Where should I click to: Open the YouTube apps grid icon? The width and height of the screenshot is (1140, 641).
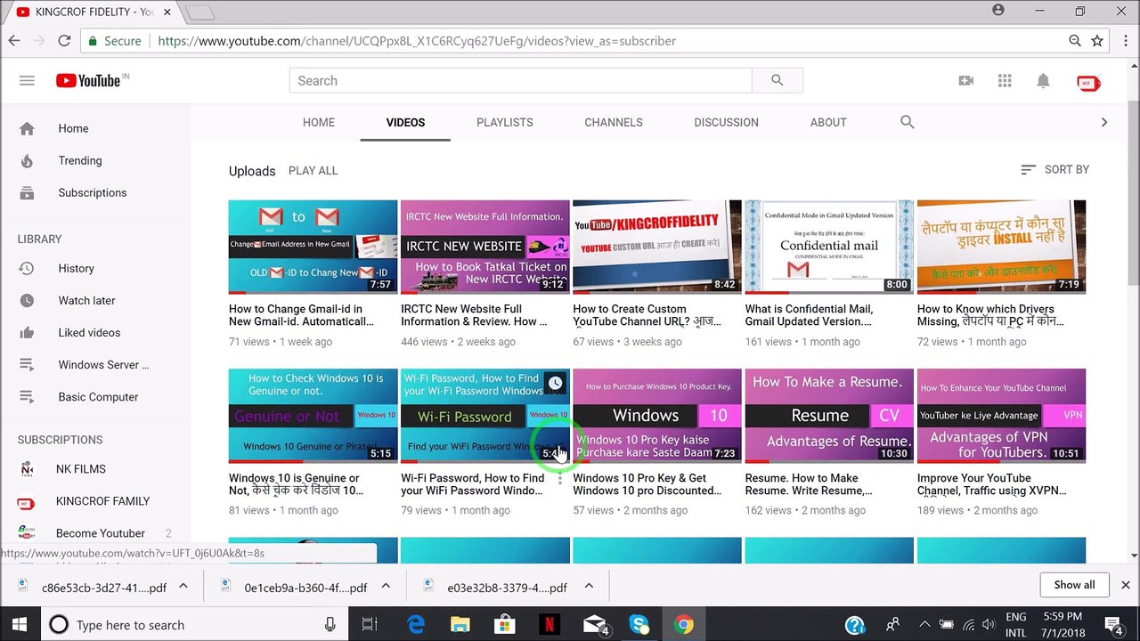pos(1005,81)
